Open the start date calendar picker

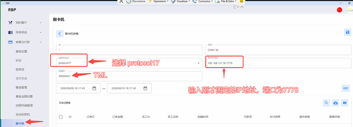pyautogui.click(x=94, y=88)
